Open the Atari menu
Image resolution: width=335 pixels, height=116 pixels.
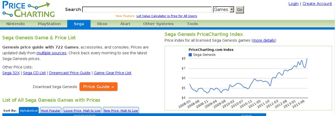125,24
